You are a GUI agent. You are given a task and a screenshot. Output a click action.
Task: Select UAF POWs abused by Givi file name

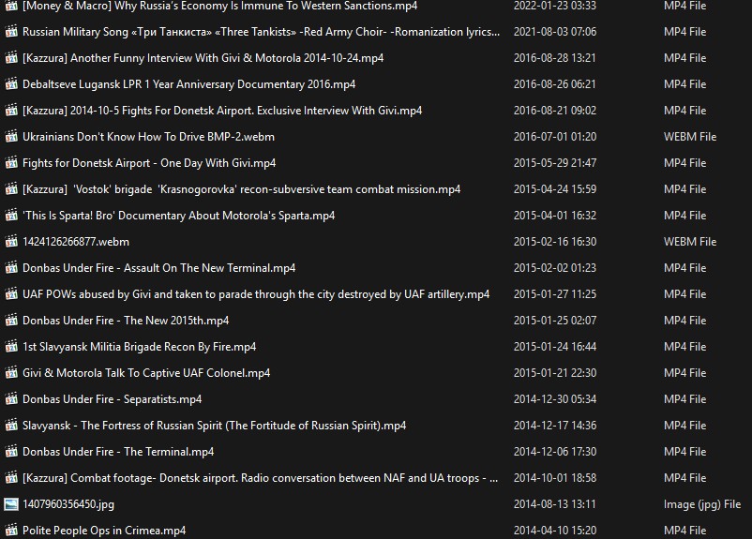pos(256,294)
